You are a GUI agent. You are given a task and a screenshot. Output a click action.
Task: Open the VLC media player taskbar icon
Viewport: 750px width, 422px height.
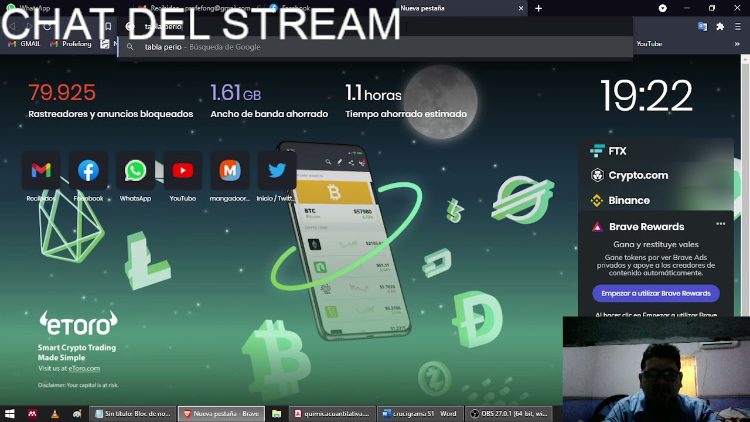tap(55, 414)
